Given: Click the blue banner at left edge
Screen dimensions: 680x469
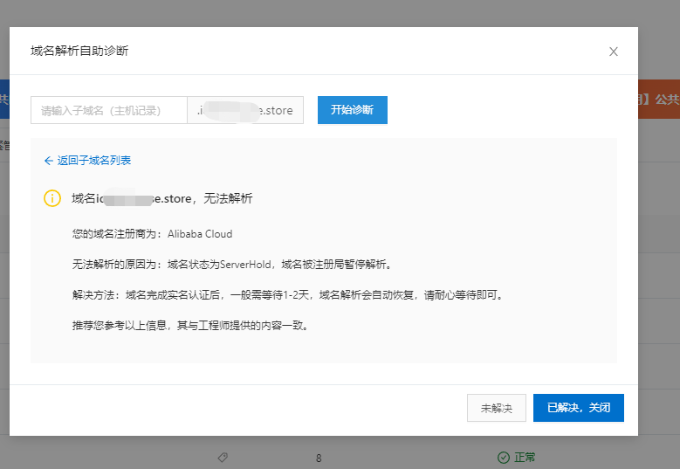Looking at the screenshot, I should 4,100.
